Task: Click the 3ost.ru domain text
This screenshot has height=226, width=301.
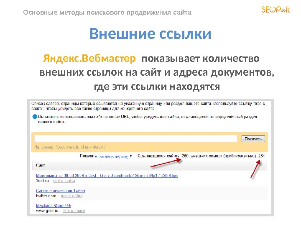Action: coord(42,181)
